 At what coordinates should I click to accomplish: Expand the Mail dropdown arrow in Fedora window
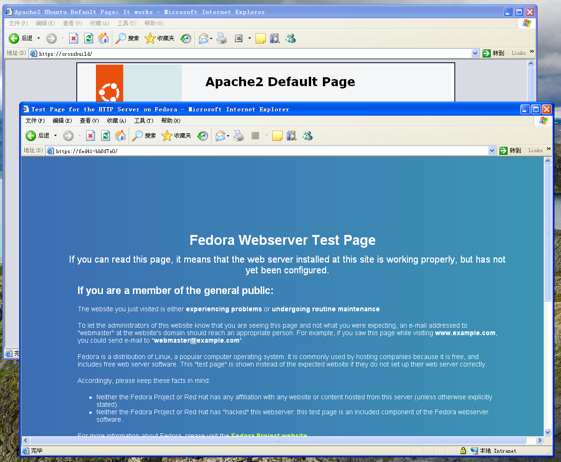click(x=228, y=136)
